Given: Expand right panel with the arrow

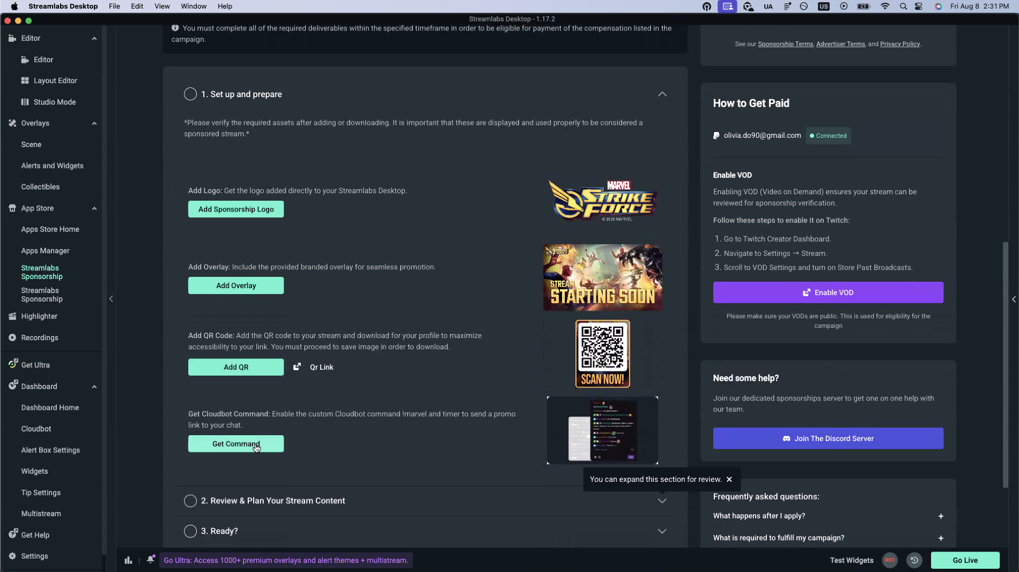Looking at the screenshot, I should 1014,299.
